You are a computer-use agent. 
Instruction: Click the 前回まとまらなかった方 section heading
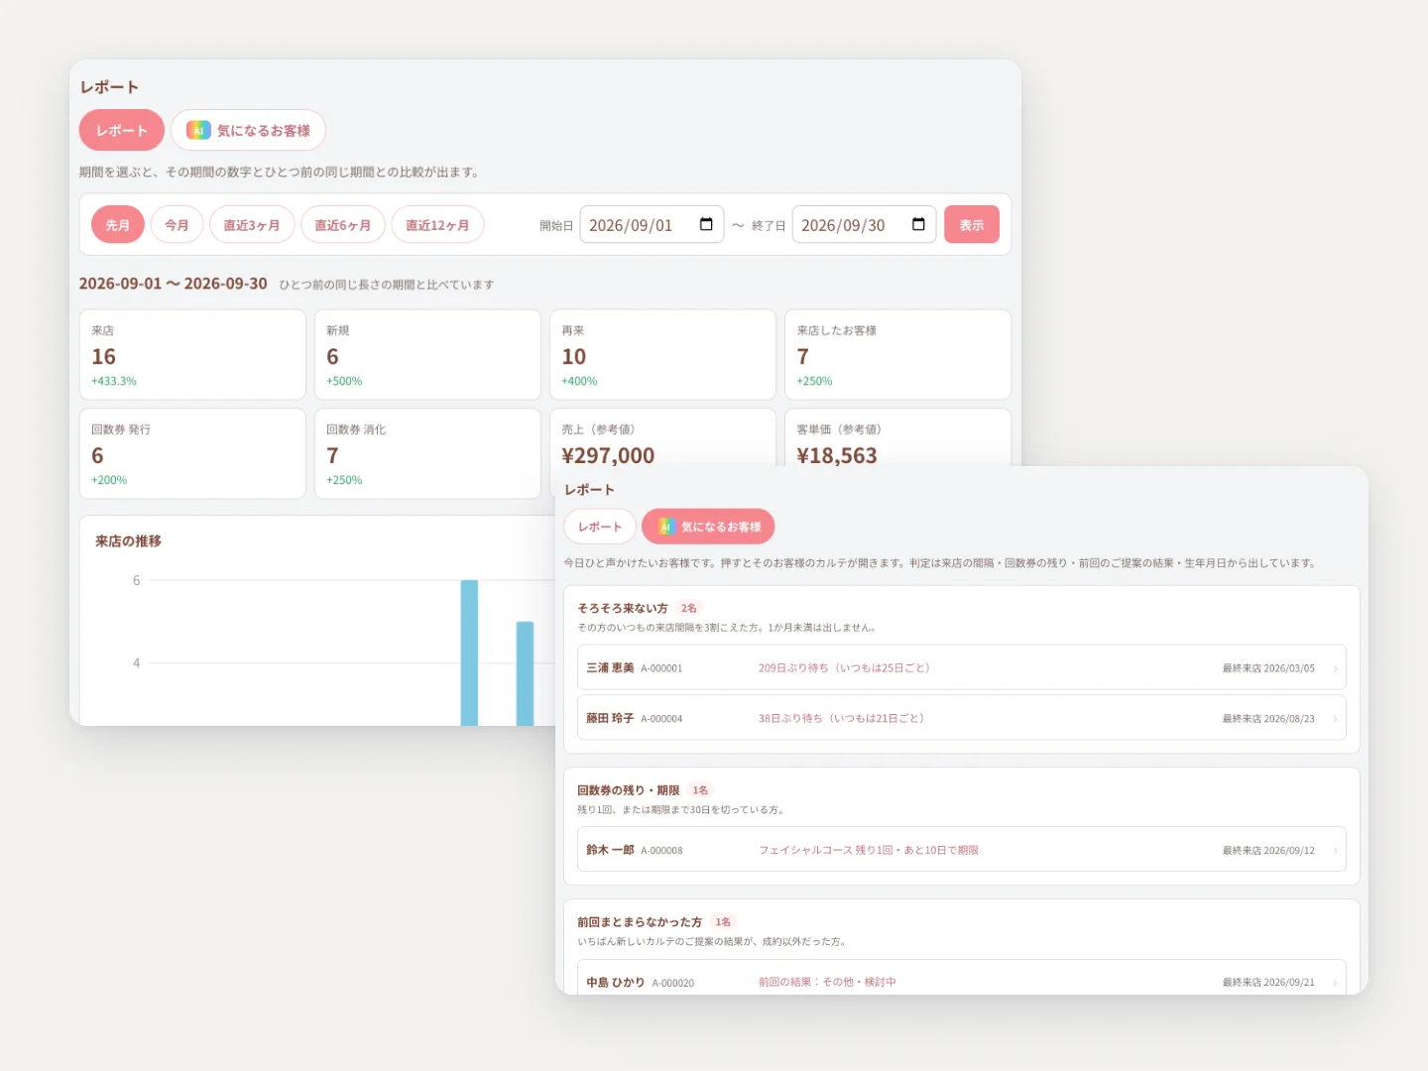coord(640,922)
